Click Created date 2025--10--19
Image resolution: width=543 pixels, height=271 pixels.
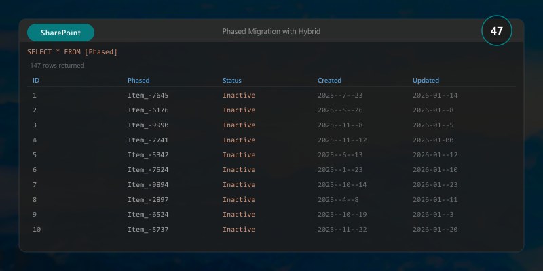pyautogui.click(x=342, y=214)
